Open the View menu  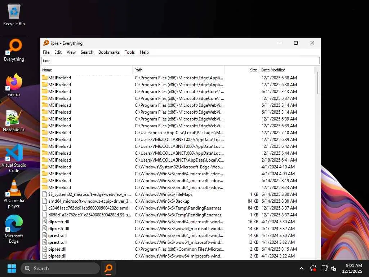71,52
